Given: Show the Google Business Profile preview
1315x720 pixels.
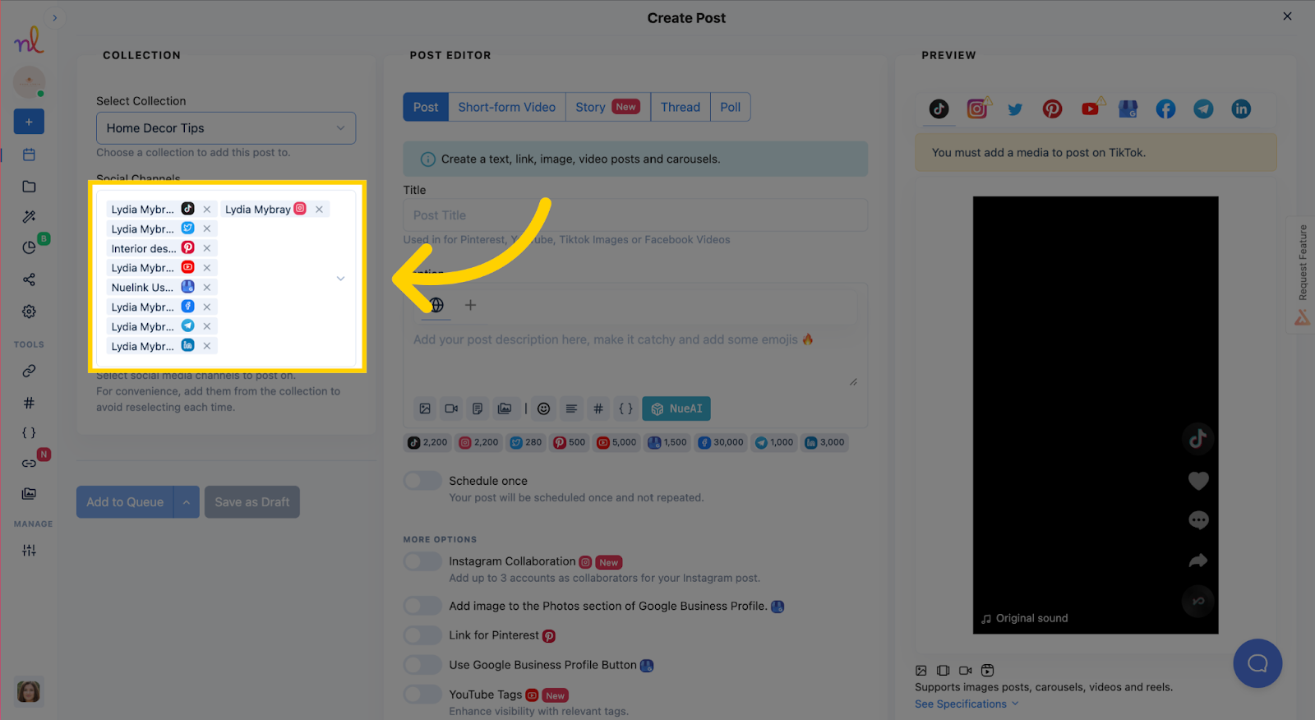Looking at the screenshot, I should pyautogui.click(x=1128, y=108).
